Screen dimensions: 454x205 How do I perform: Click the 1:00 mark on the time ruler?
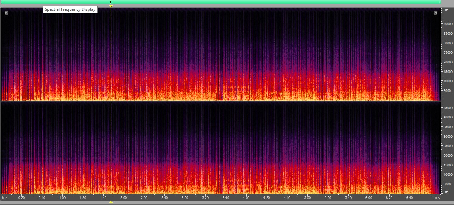pyautogui.click(x=62, y=197)
